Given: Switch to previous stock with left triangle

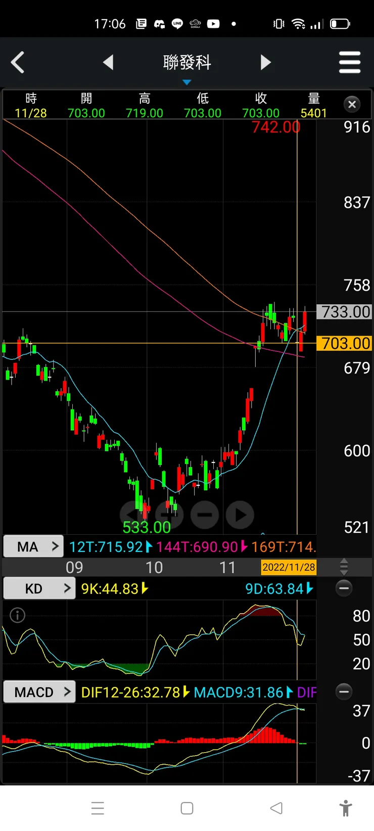Looking at the screenshot, I should tap(108, 62).
